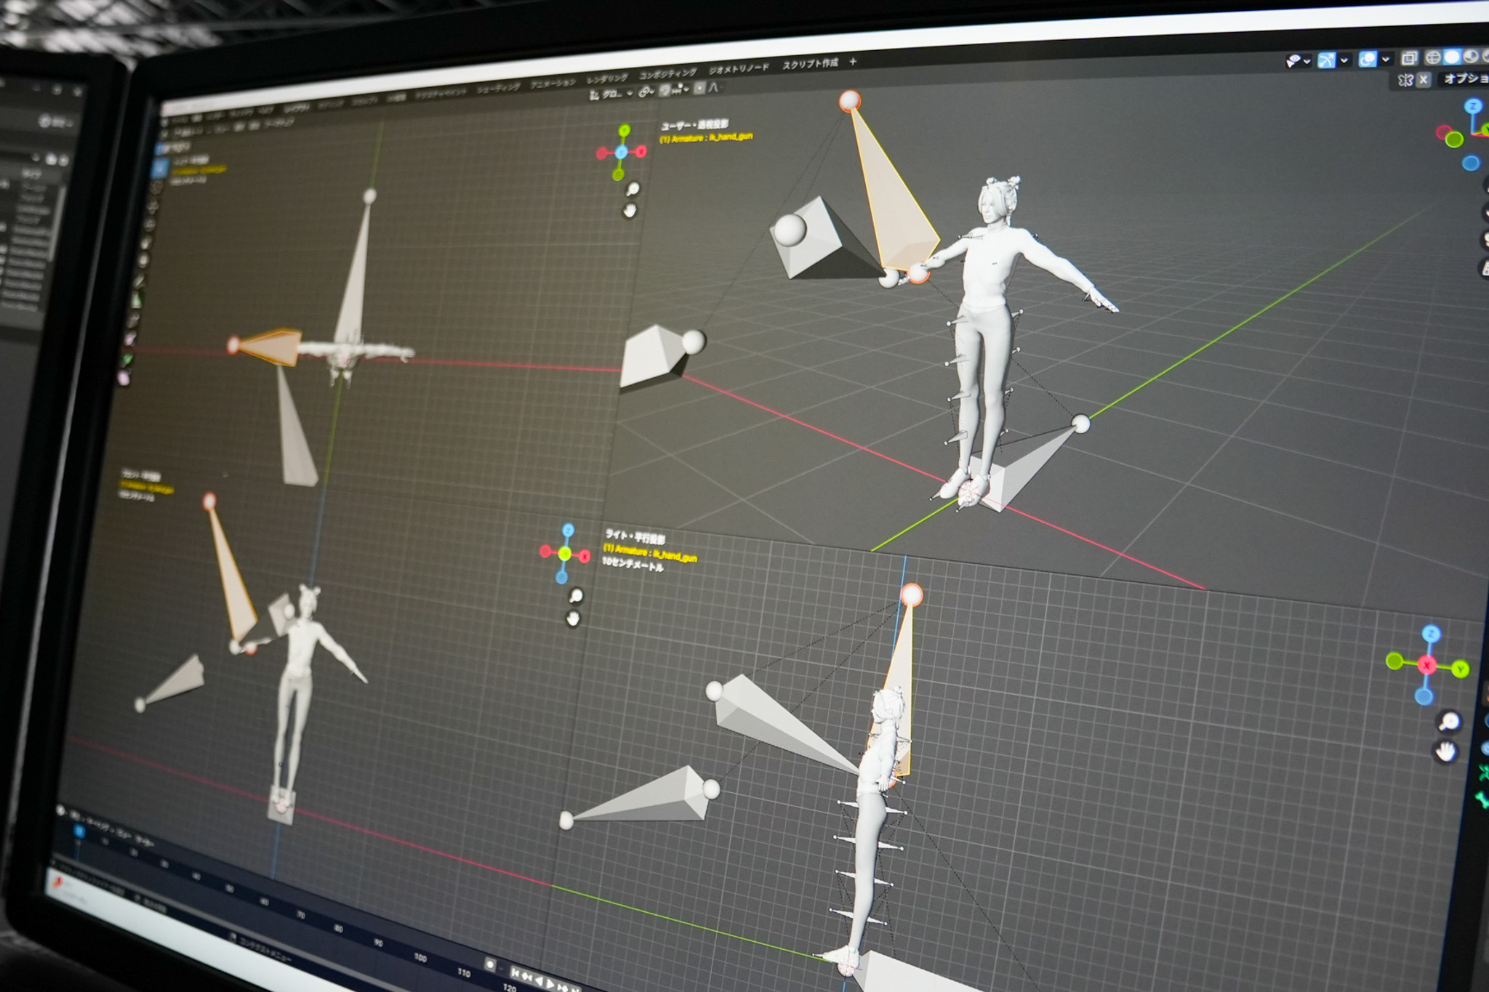The image size is (1489, 992).
Task: Open the gizmo options dropdown arrow
Action: 1344,60
